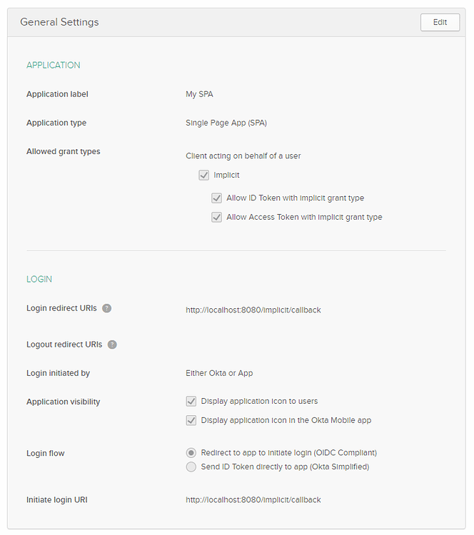Image resolution: width=474 pixels, height=535 pixels.
Task: Click the APPLICATION section heading
Action: click(54, 66)
